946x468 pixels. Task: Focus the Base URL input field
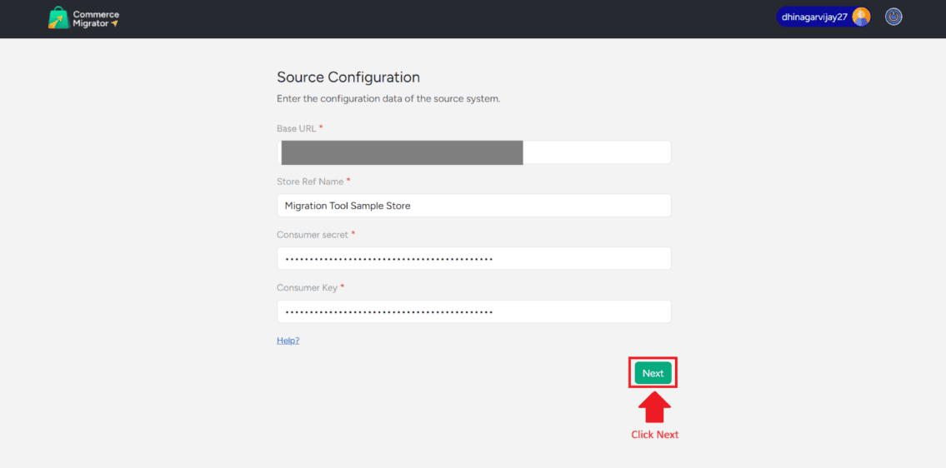[x=473, y=152]
